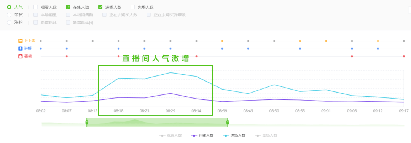
Task: Tick the 本场销量 checkbox
Action: pos(36,15)
